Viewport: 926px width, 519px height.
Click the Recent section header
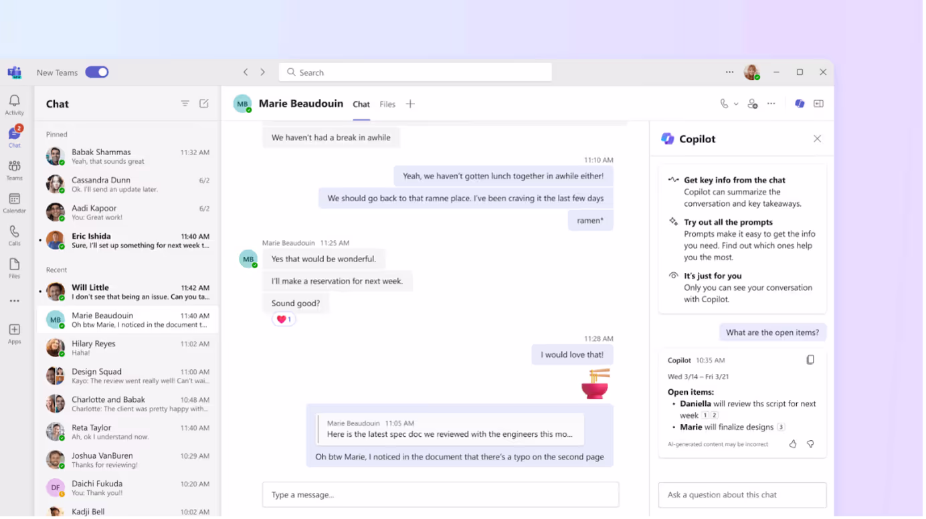57,270
